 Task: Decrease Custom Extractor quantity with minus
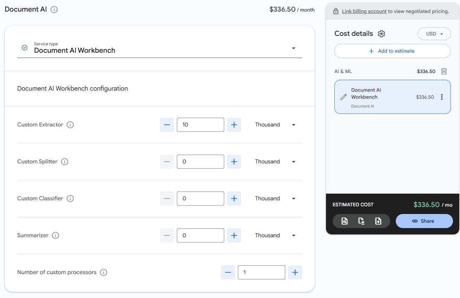point(167,125)
